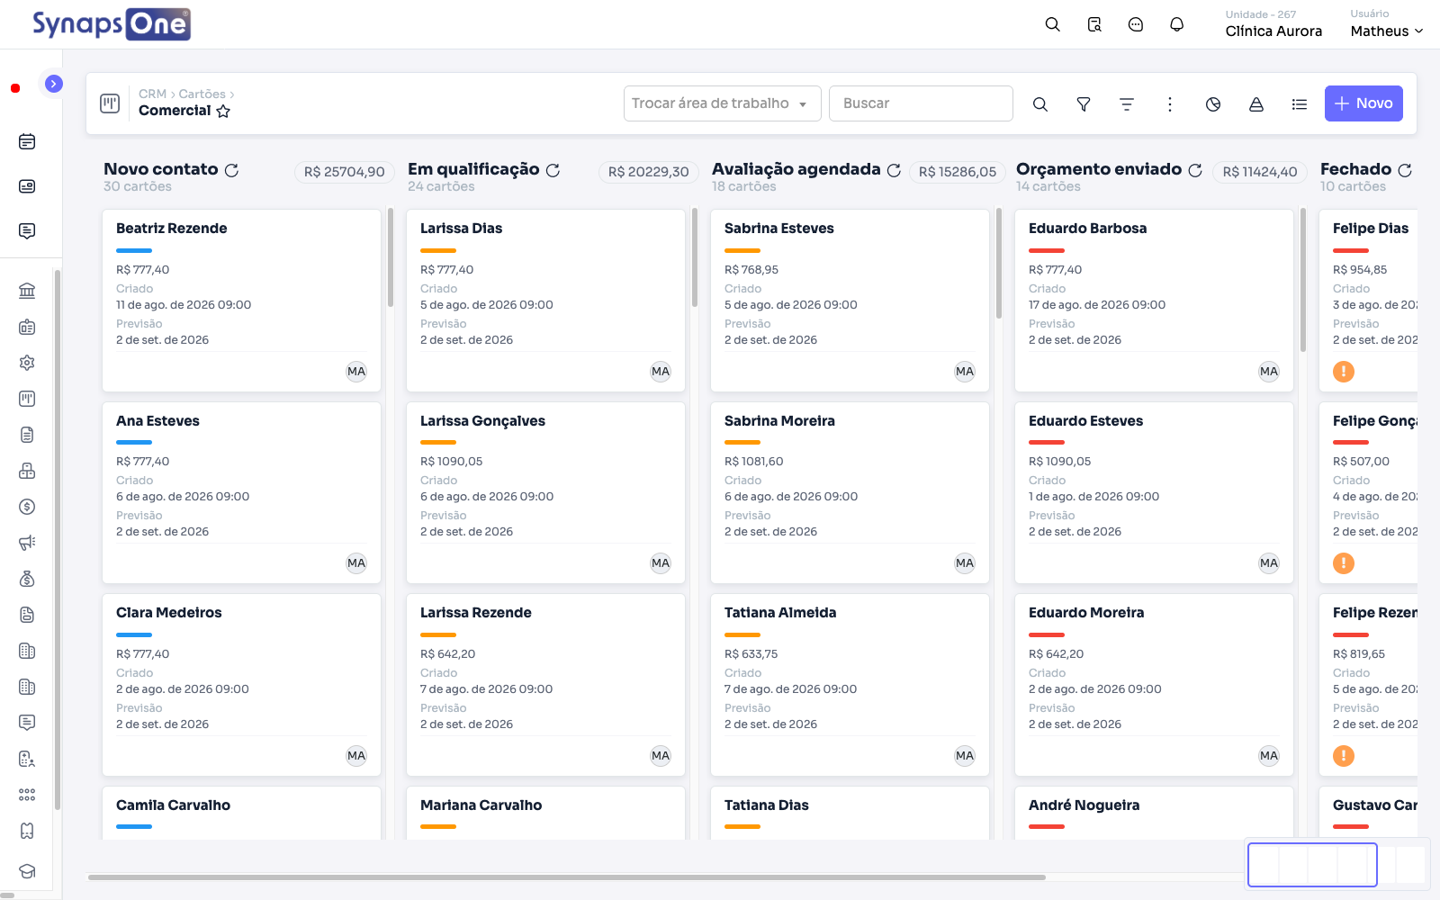Open the document search icon in header

[1094, 24]
